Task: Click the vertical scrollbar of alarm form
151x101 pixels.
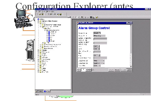Action: (131, 46)
